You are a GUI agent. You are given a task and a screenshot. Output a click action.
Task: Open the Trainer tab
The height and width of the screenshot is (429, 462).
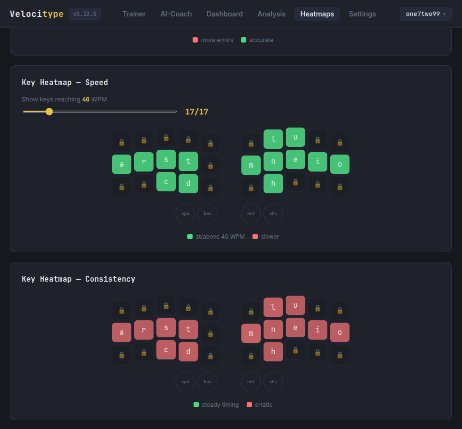click(134, 14)
